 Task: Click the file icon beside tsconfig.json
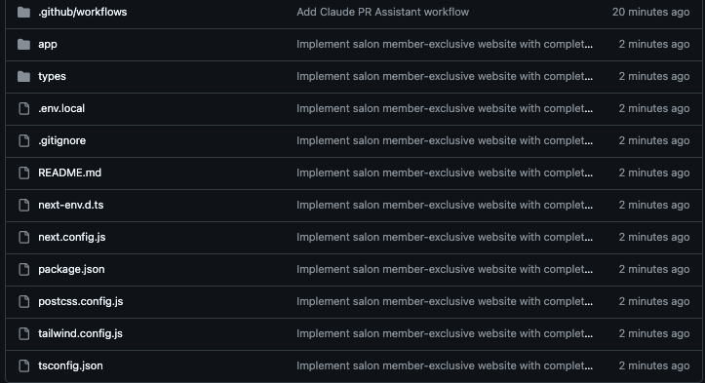[23, 365]
